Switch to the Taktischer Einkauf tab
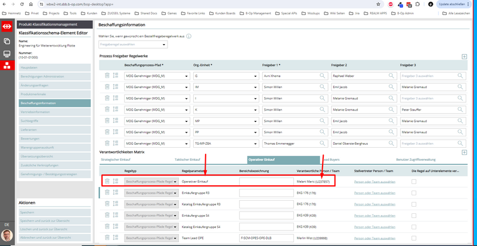 click(x=187, y=160)
